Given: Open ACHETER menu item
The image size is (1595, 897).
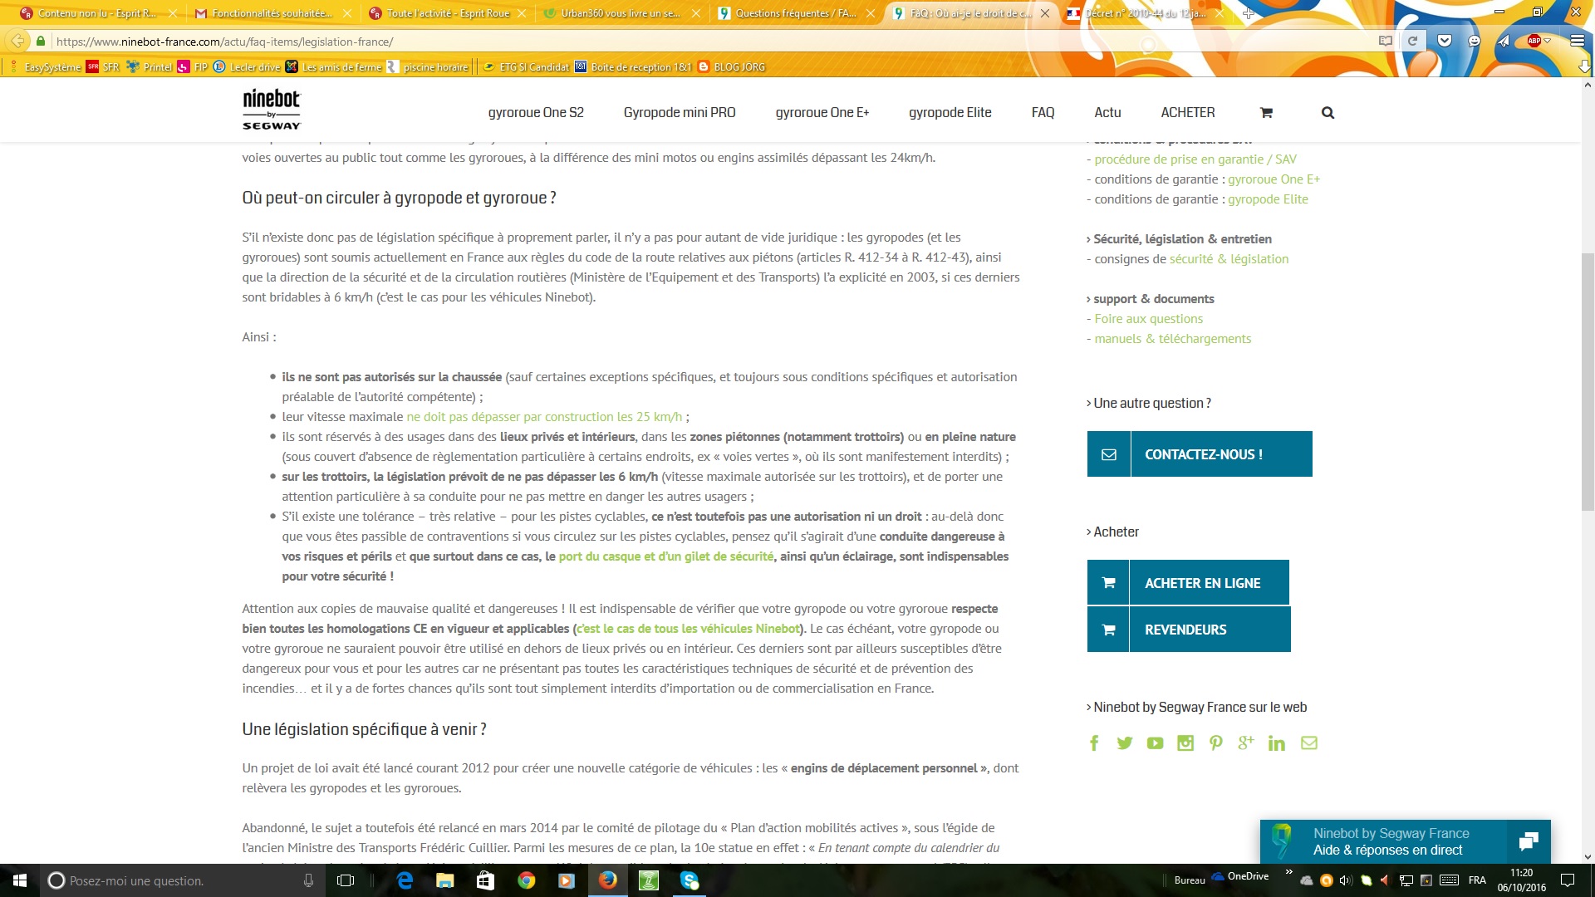Looking at the screenshot, I should point(1188,113).
